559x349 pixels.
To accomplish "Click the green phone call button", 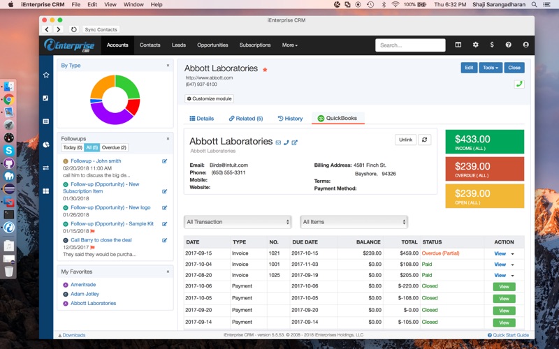I will (519, 84).
